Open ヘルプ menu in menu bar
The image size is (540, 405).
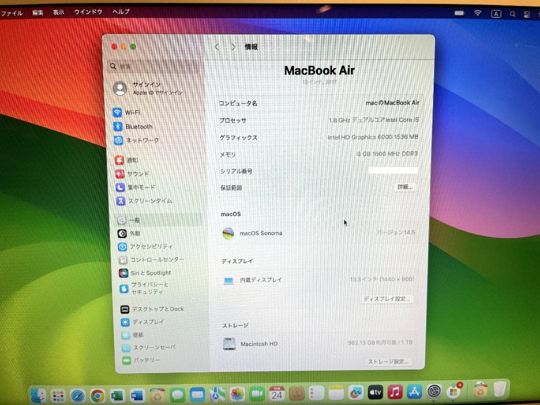pos(121,11)
